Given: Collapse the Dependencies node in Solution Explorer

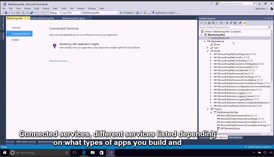Looking at the screenshot, I should coord(204,41).
